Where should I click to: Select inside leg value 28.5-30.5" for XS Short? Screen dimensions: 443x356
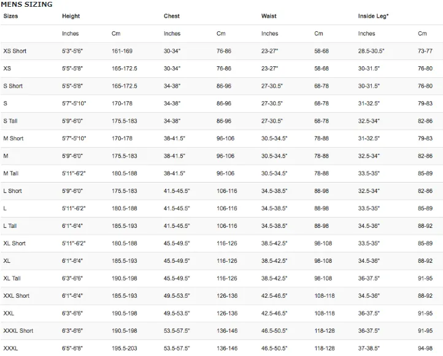pos(371,51)
